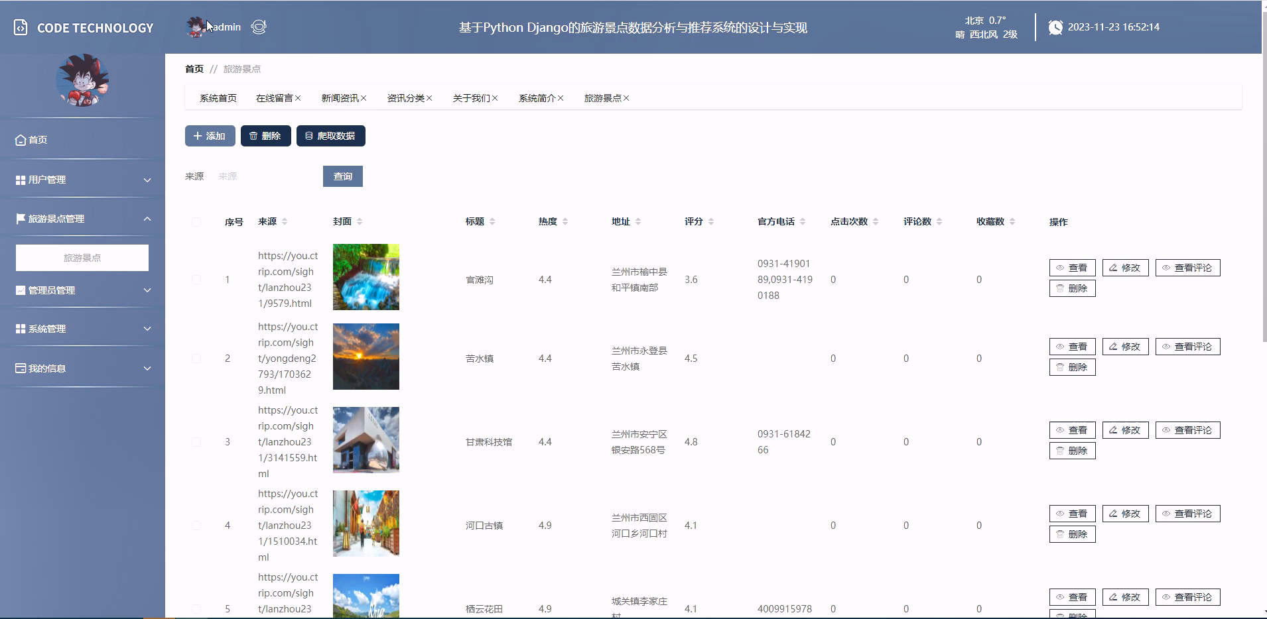
Task: Expand the 系统管理 sidebar section
Action: tap(147, 327)
